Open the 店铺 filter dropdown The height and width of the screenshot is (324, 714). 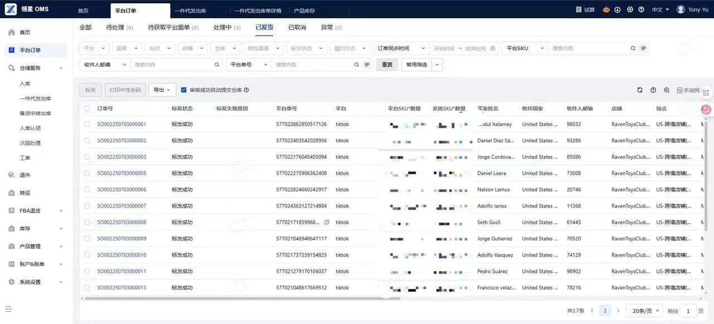point(192,48)
